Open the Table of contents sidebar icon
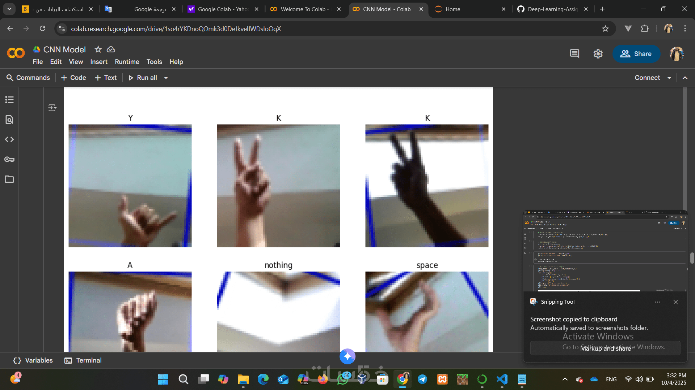Screen dimensions: 695x390 pos(9,100)
